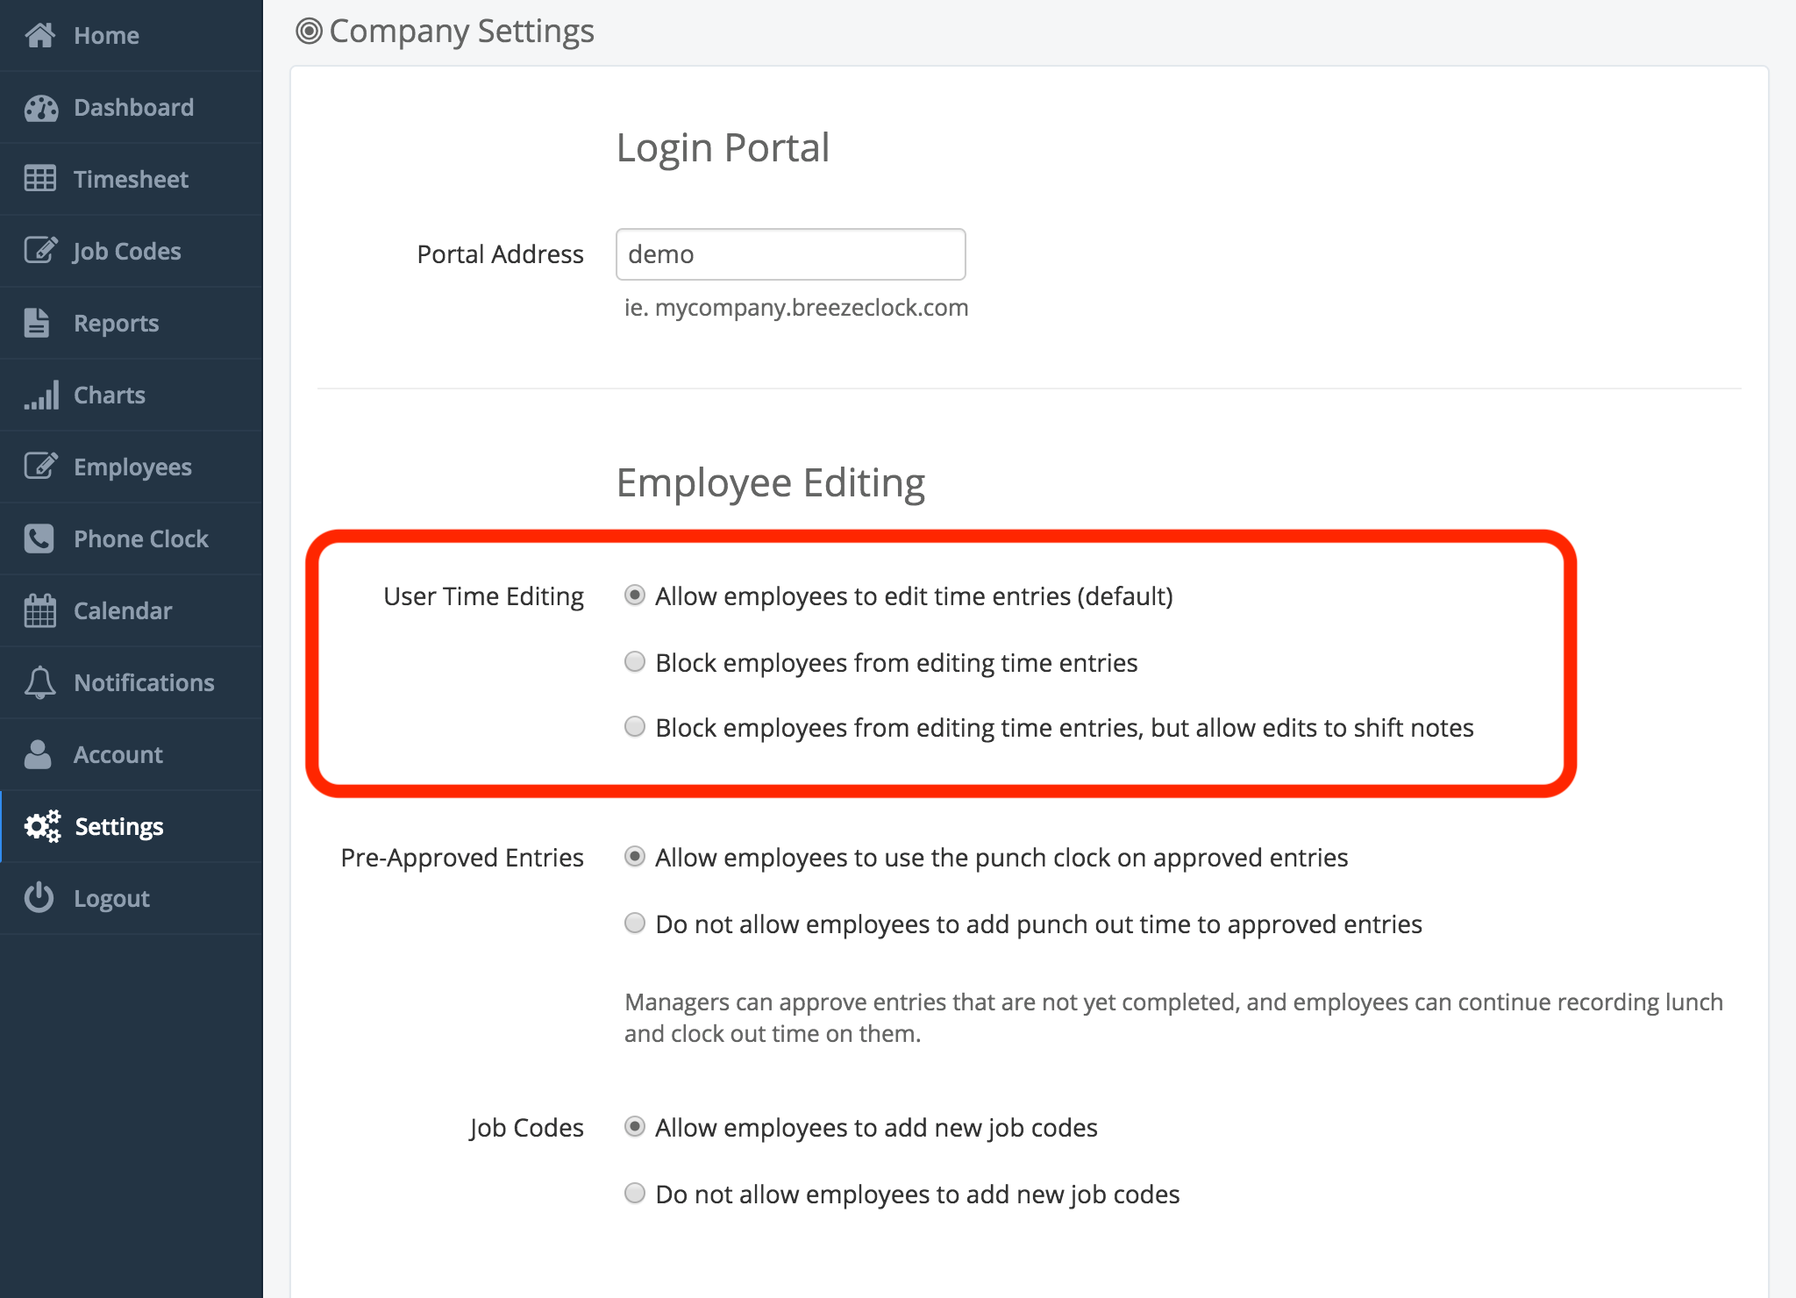The image size is (1796, 1298).
Task: Open the Settings sidebar item
Action: click(119, 826)
